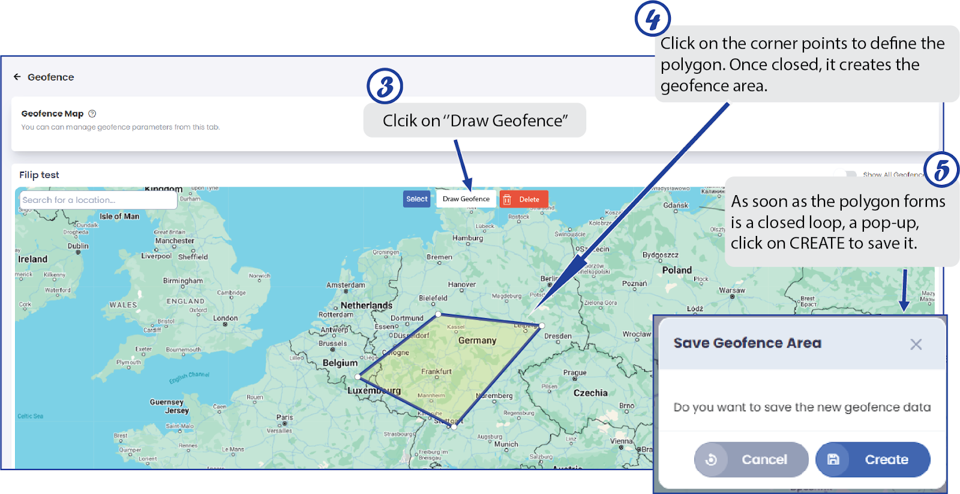
Task: Click the Create button text
Action: coord(886,460)
